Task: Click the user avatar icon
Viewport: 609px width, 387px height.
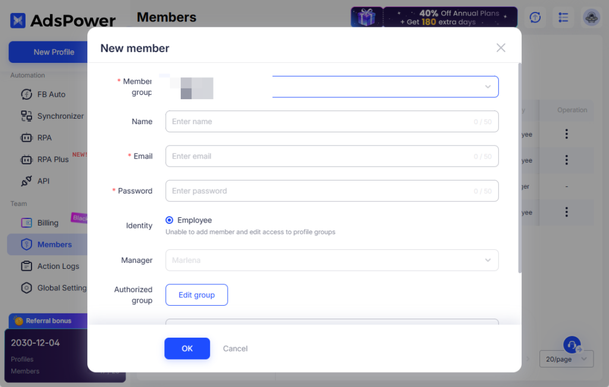Action: pos(591,17)
